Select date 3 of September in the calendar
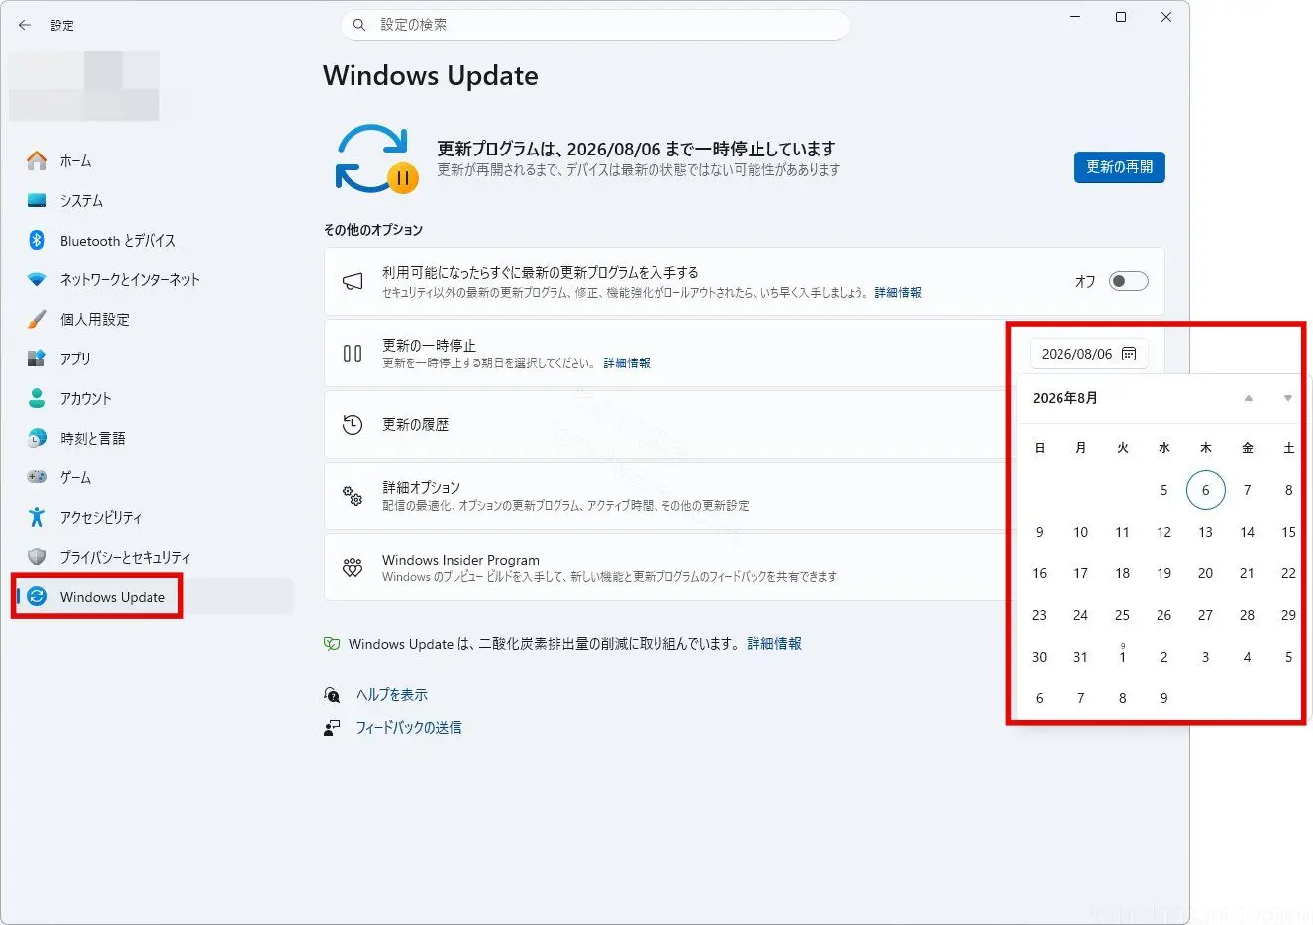Image resolution: width=1313 pixels, height=925 pixels. click(x=1205, y=657)
